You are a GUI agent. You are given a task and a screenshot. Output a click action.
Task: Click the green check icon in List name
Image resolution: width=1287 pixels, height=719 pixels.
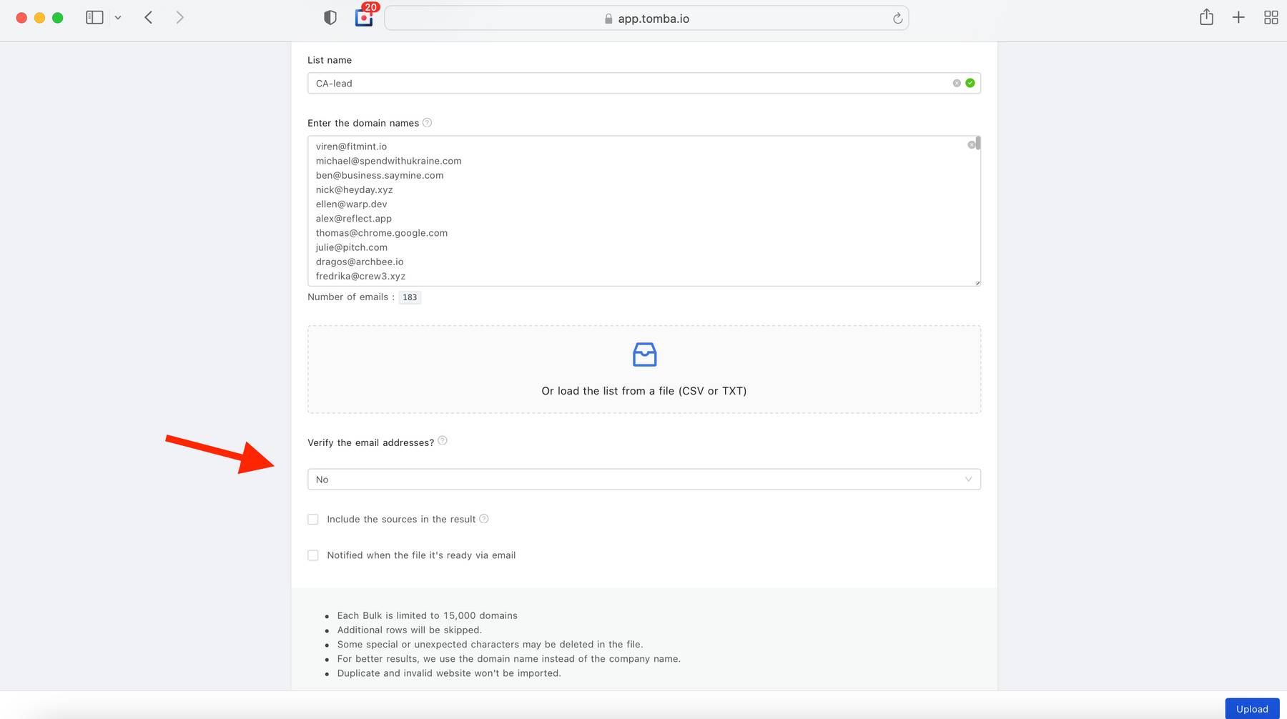[970, 83]
